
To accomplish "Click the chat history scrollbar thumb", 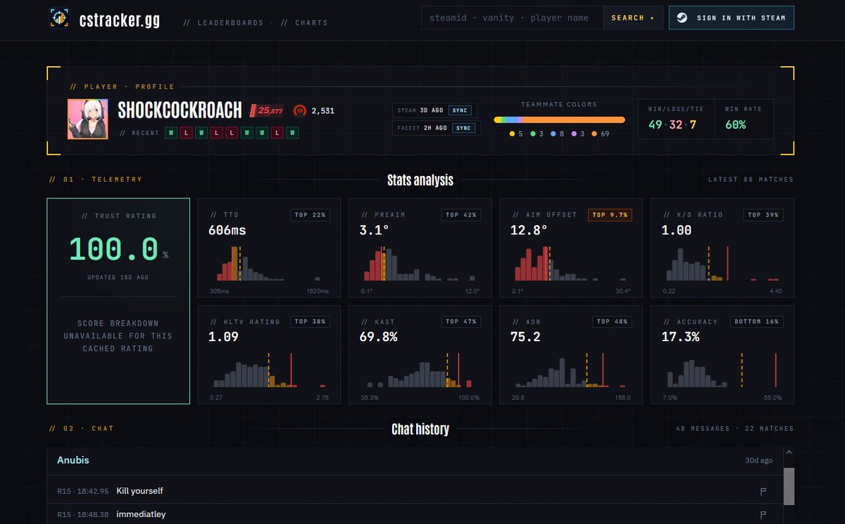I will pos(789,487).
